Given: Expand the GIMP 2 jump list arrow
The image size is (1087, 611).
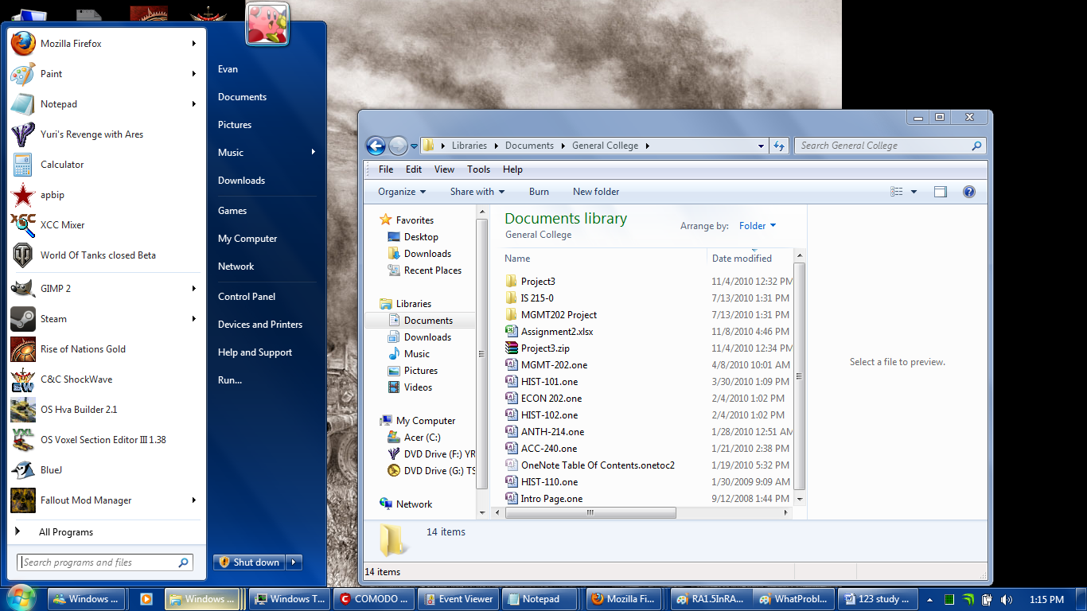Looking at the screenshot, I should [193, 289].
